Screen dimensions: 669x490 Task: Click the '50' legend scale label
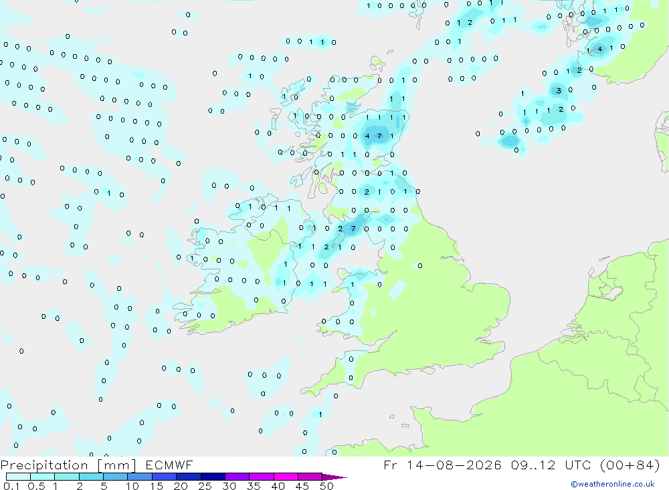coord(326,486)
